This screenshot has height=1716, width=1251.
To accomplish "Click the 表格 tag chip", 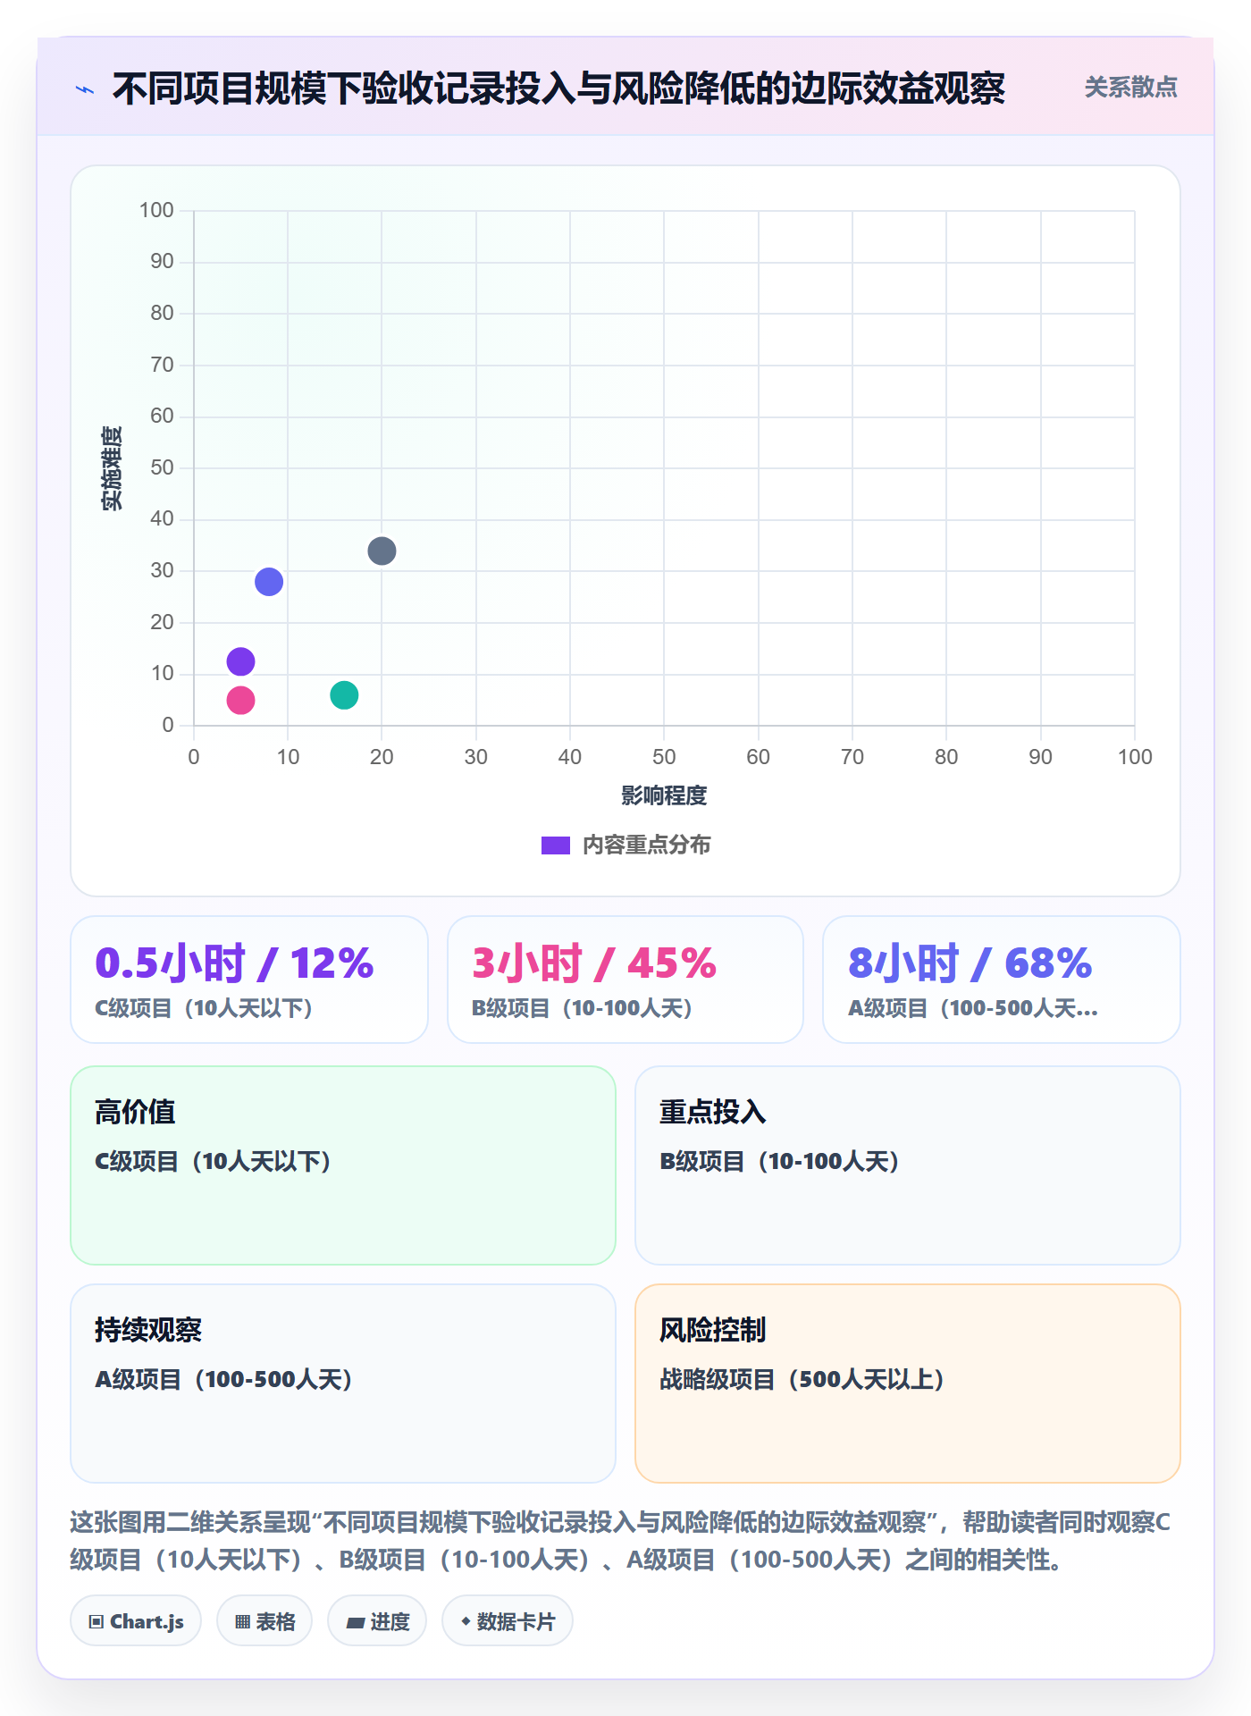I will click(x=264, y=1620).
